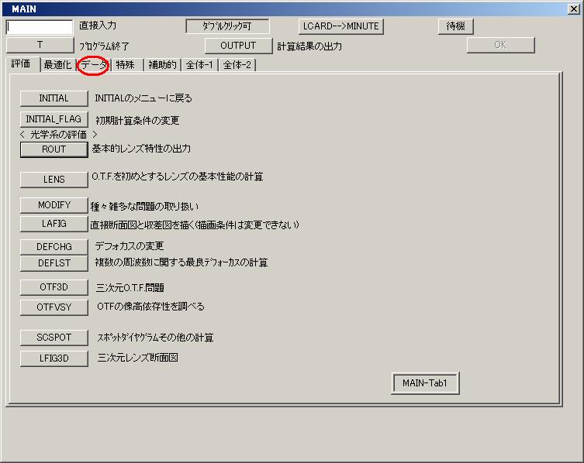Click the LENS button

click(54, 180)
